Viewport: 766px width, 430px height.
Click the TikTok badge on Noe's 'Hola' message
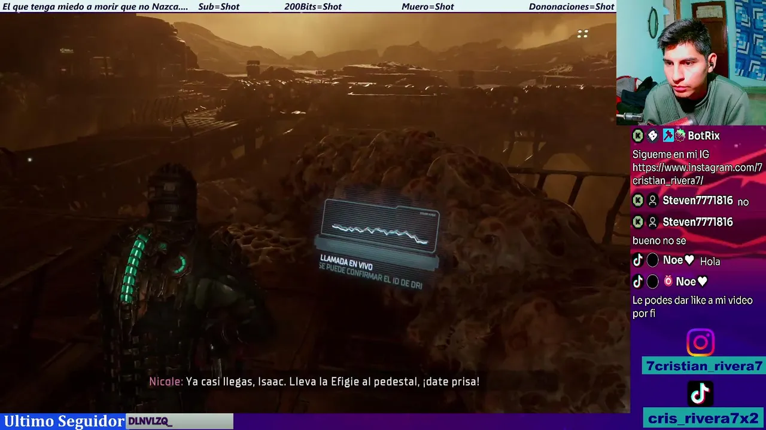(638, 260)
